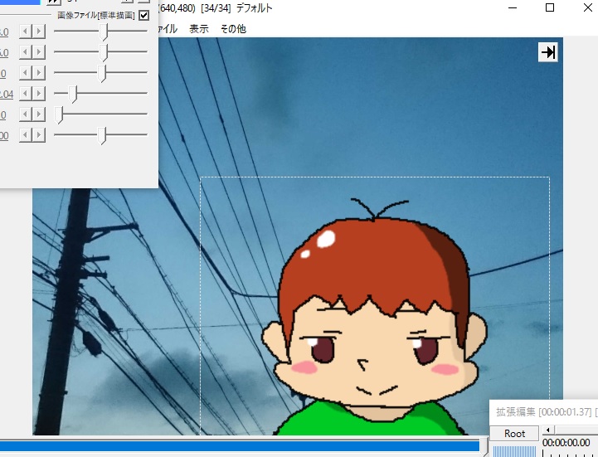Image resolution: width=598 pixels, height=457 pixels.
Task: Click the jump-to-end arrow icon on the preview
Action: [x=548, y=52]
